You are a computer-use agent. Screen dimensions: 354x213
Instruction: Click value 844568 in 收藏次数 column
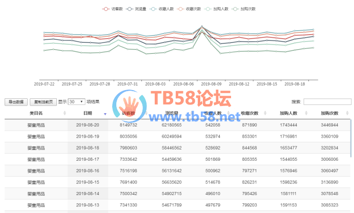point(249,148)
